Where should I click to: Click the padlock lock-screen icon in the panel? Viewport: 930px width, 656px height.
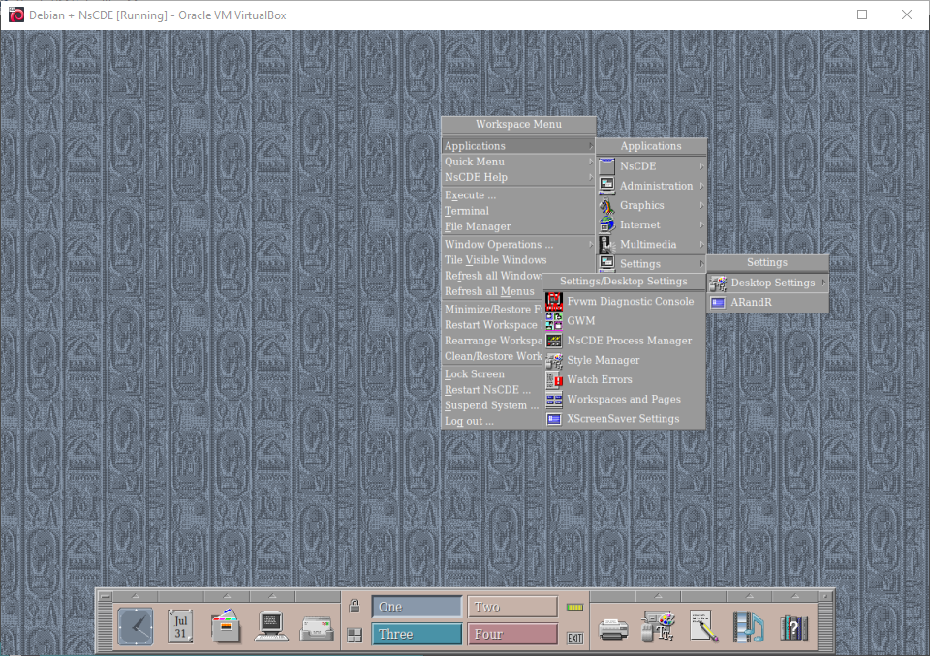coord(355,607)
